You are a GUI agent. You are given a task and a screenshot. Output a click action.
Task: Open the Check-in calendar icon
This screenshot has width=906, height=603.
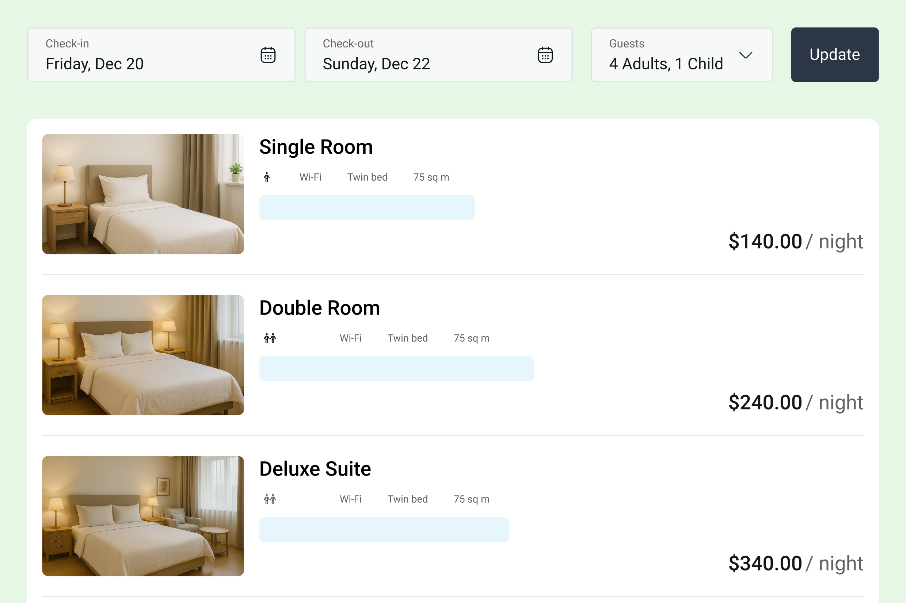coord(268,55)
